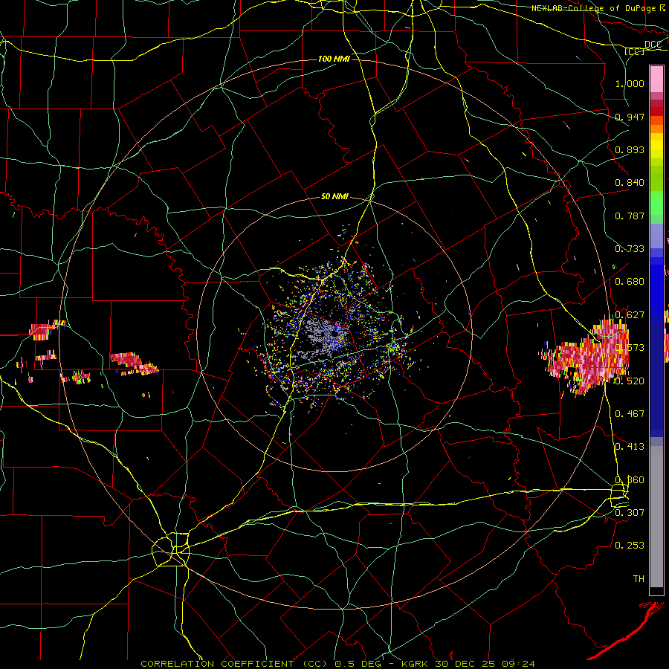The width and height of the screenshot is (669, 669).
Task: Click the 30 DEC 25 date in caption
Action: pos(467,664)
